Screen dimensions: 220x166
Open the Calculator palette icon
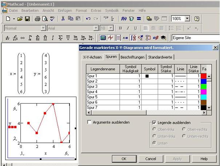(103, 38)
